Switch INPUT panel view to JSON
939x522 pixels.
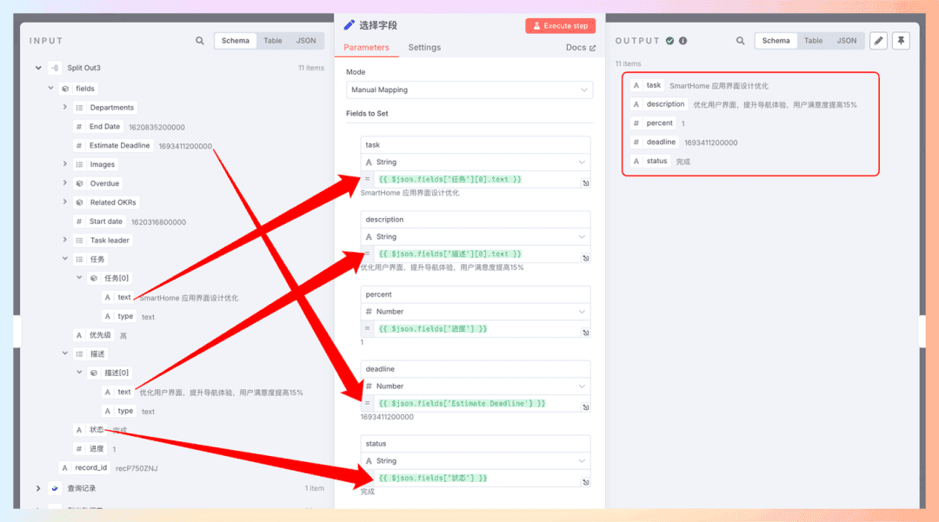[306, 41]
